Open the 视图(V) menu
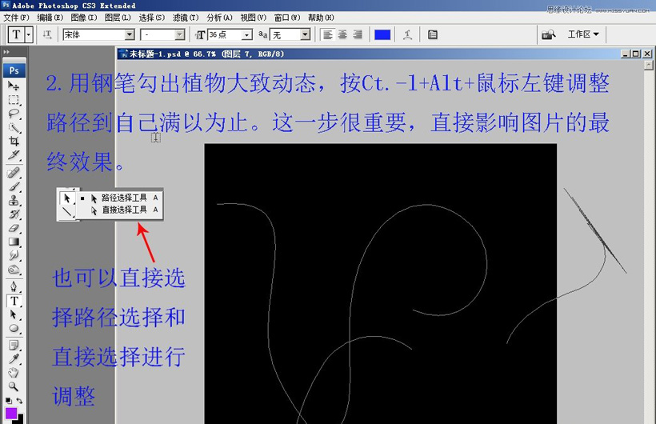The height and width of the screenshot is (424, 656). click(253, 18)
